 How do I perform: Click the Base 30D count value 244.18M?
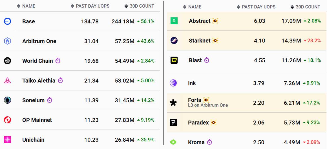[x=125, y=21]
